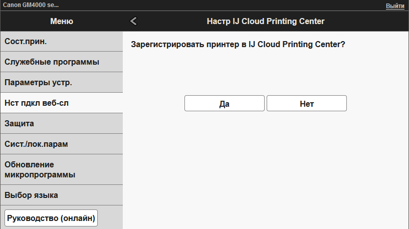Open the Защита menu section
The width and height of the screenshot is (409, 229).
coord(61,123)
